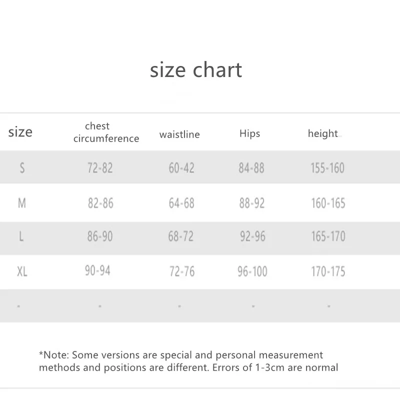Click the L size row label
This screenshot has width=400, height=400.
pyautogui.click(x=21, y=236)
